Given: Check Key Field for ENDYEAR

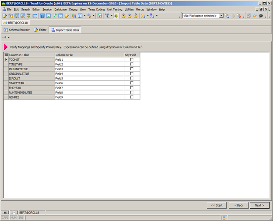Looking at the screenshot, I should (132, 88).
